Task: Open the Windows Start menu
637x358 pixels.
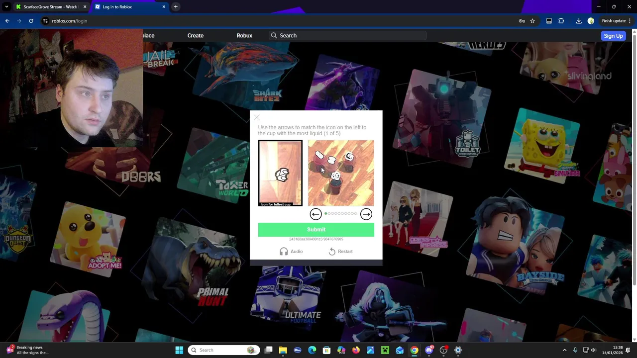Action: tap(179, 350)
